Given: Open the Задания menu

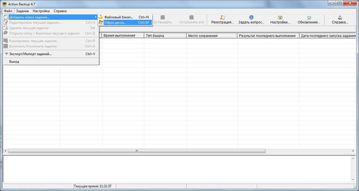Looking at the screenshot, I should click(x=22, y=11).
